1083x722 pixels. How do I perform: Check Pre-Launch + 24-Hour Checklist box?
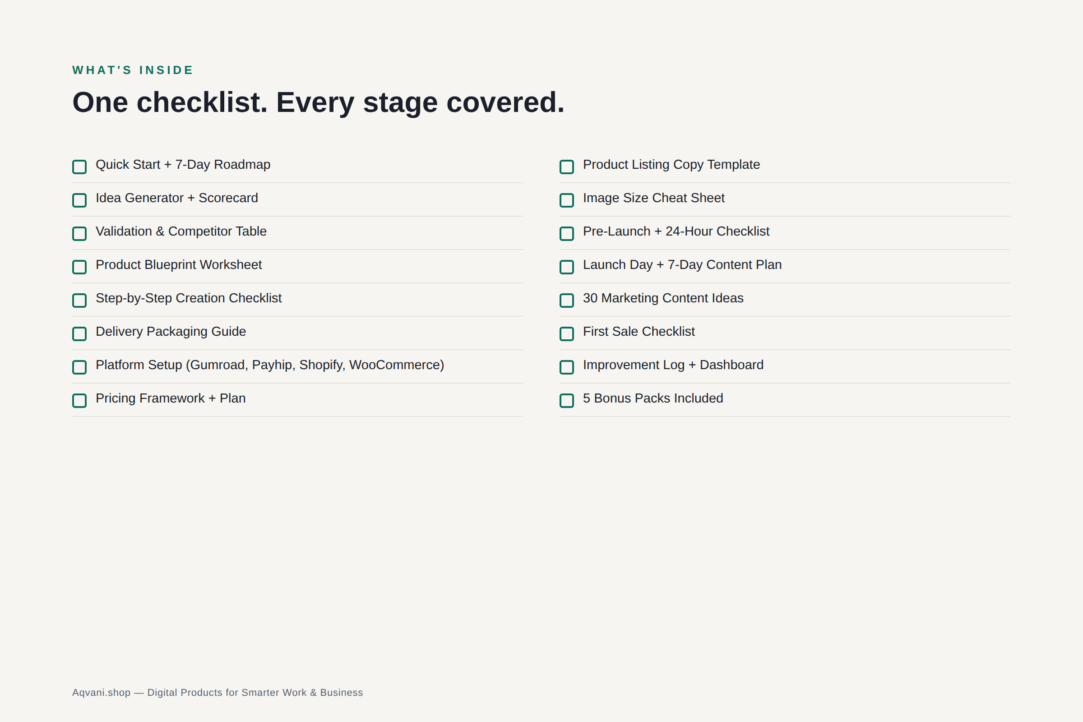point(566,233)
